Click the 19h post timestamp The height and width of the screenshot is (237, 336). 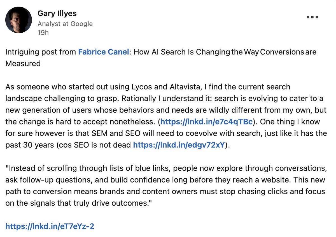(43, 32)
